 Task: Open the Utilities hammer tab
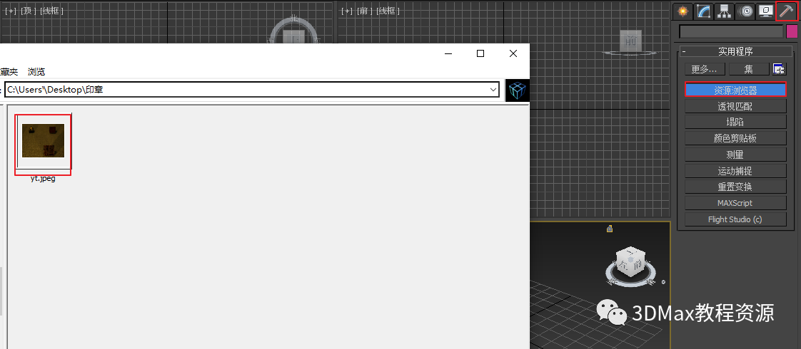click(x=787, y=11)
